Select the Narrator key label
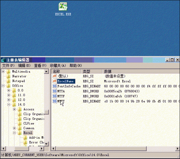The height and width of the screenshot is (159, 180). point(19,76)
